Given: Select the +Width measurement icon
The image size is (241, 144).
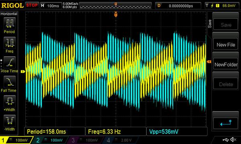Looking at the screenshot, I should [x=10, y=101].
